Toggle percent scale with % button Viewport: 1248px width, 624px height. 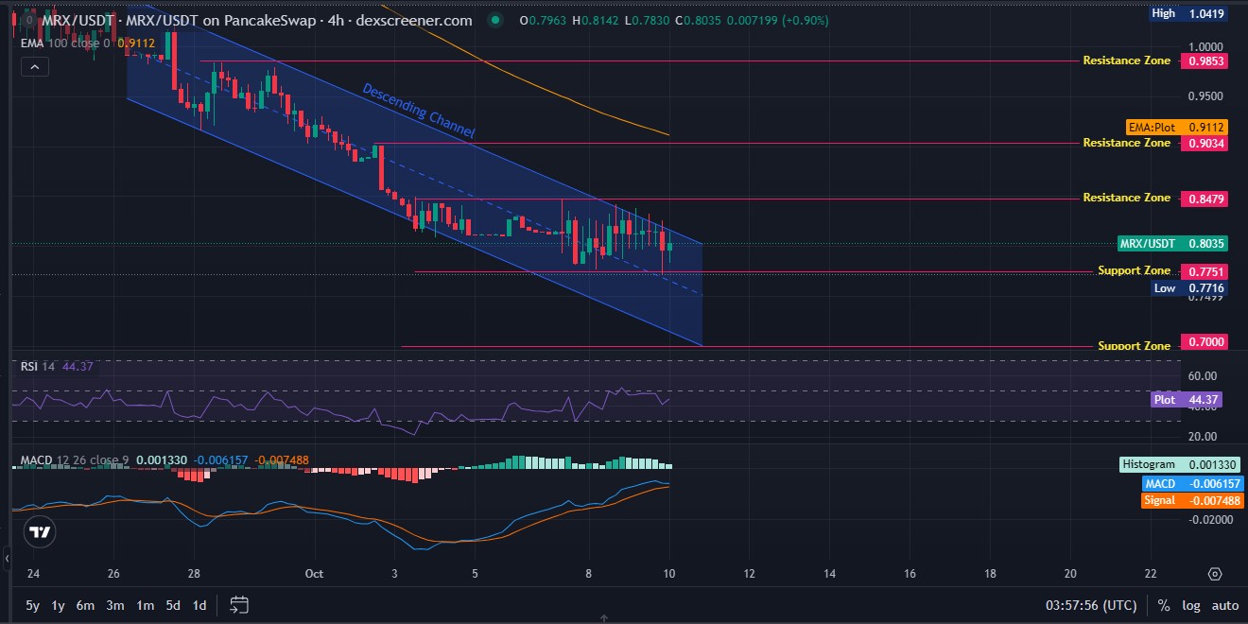click(1164, 605)
